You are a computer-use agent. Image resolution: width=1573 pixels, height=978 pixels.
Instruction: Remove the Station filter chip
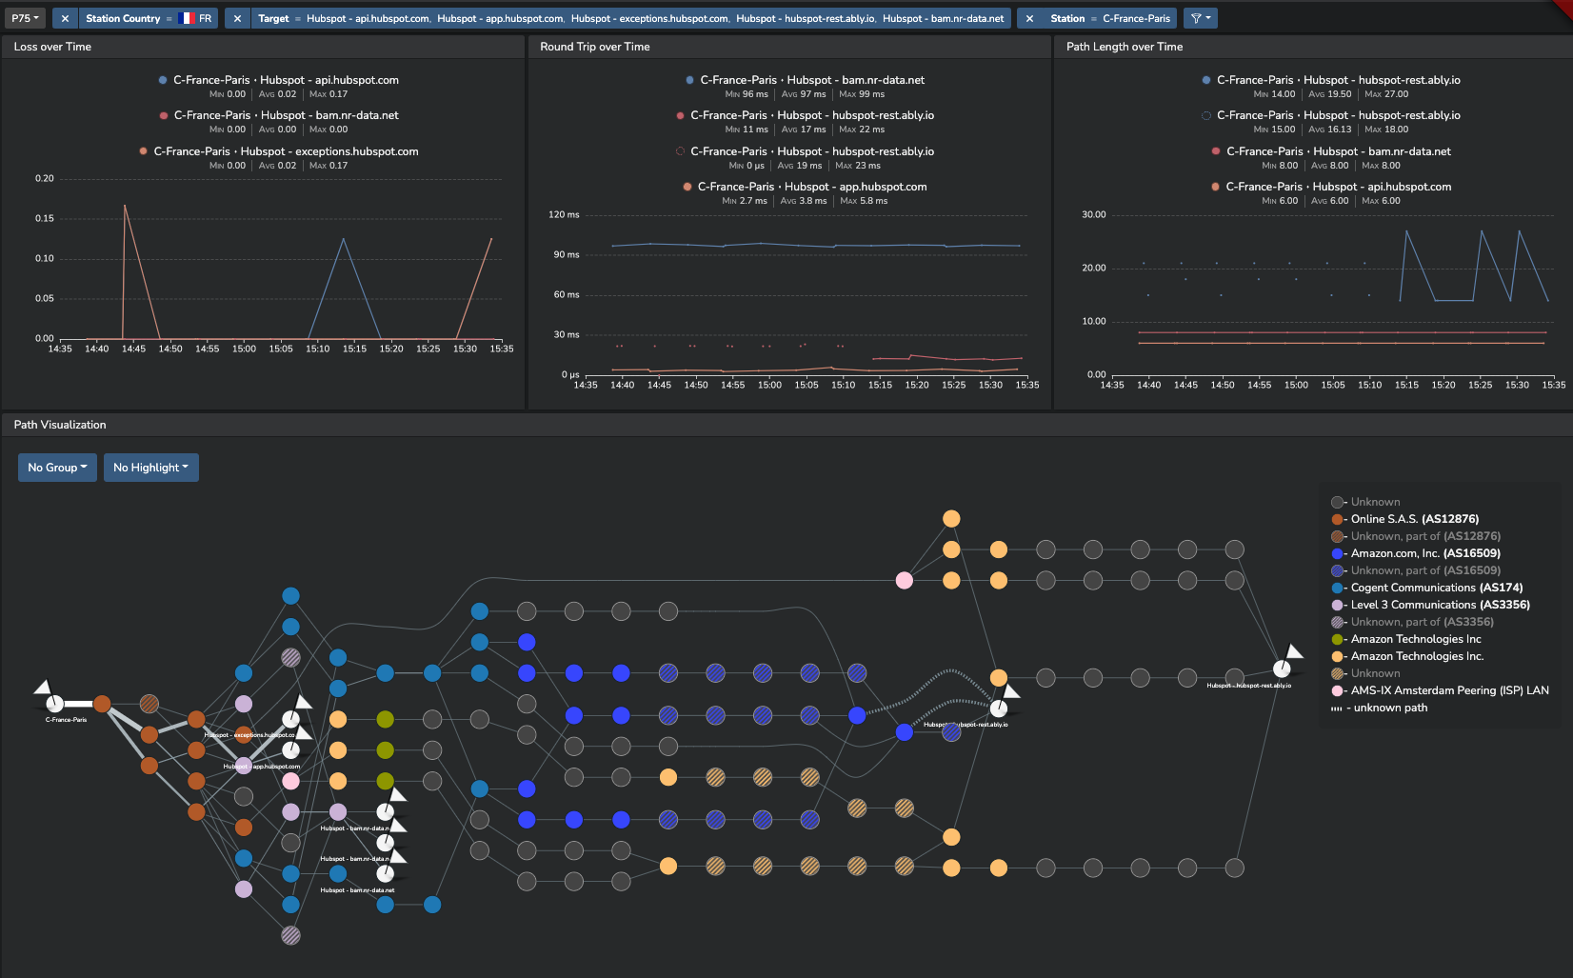(x=1029, y=18)
